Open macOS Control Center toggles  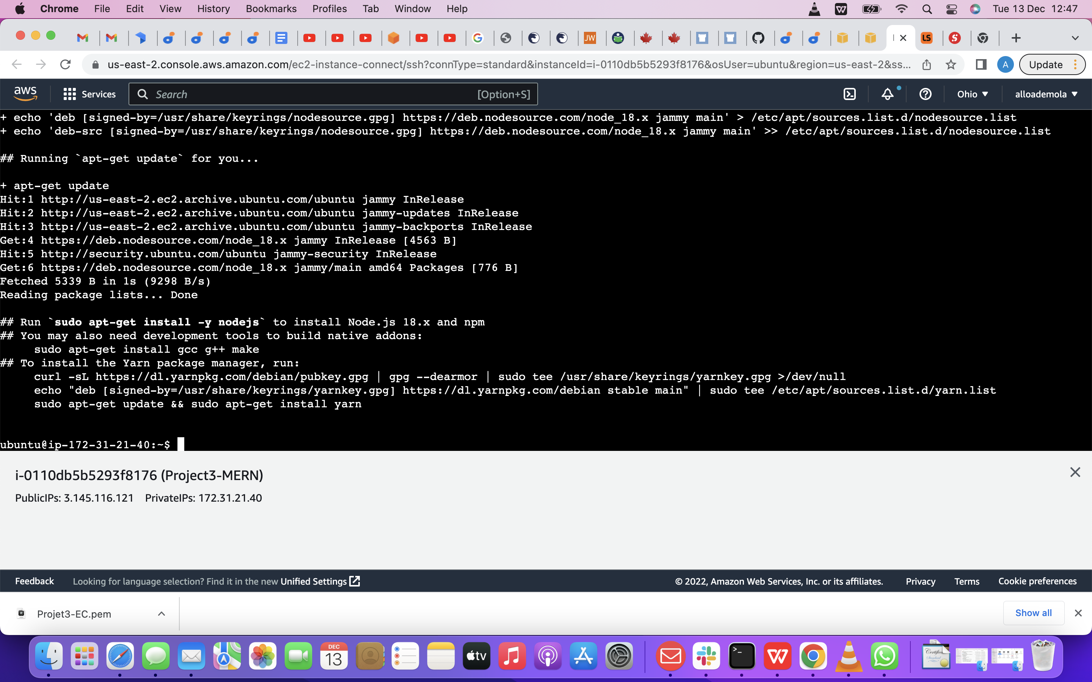(x=951, y=9)
